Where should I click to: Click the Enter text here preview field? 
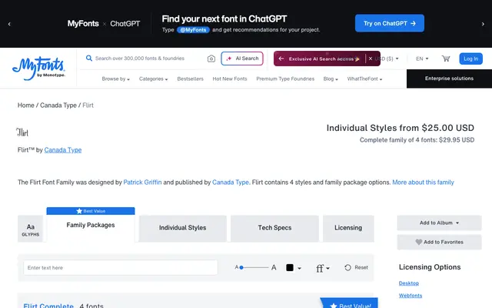121,268
